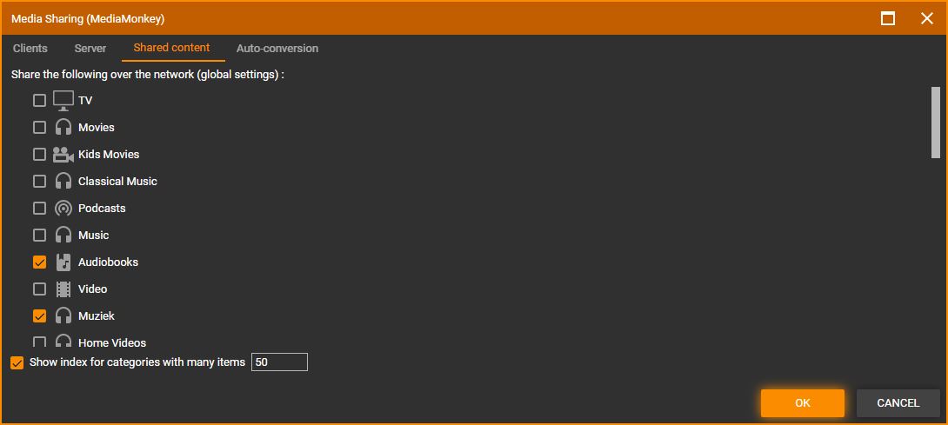This screenshot has height=425, width=948.
Task: Tick the Podcasts checkbox
Action: point(39,208)
